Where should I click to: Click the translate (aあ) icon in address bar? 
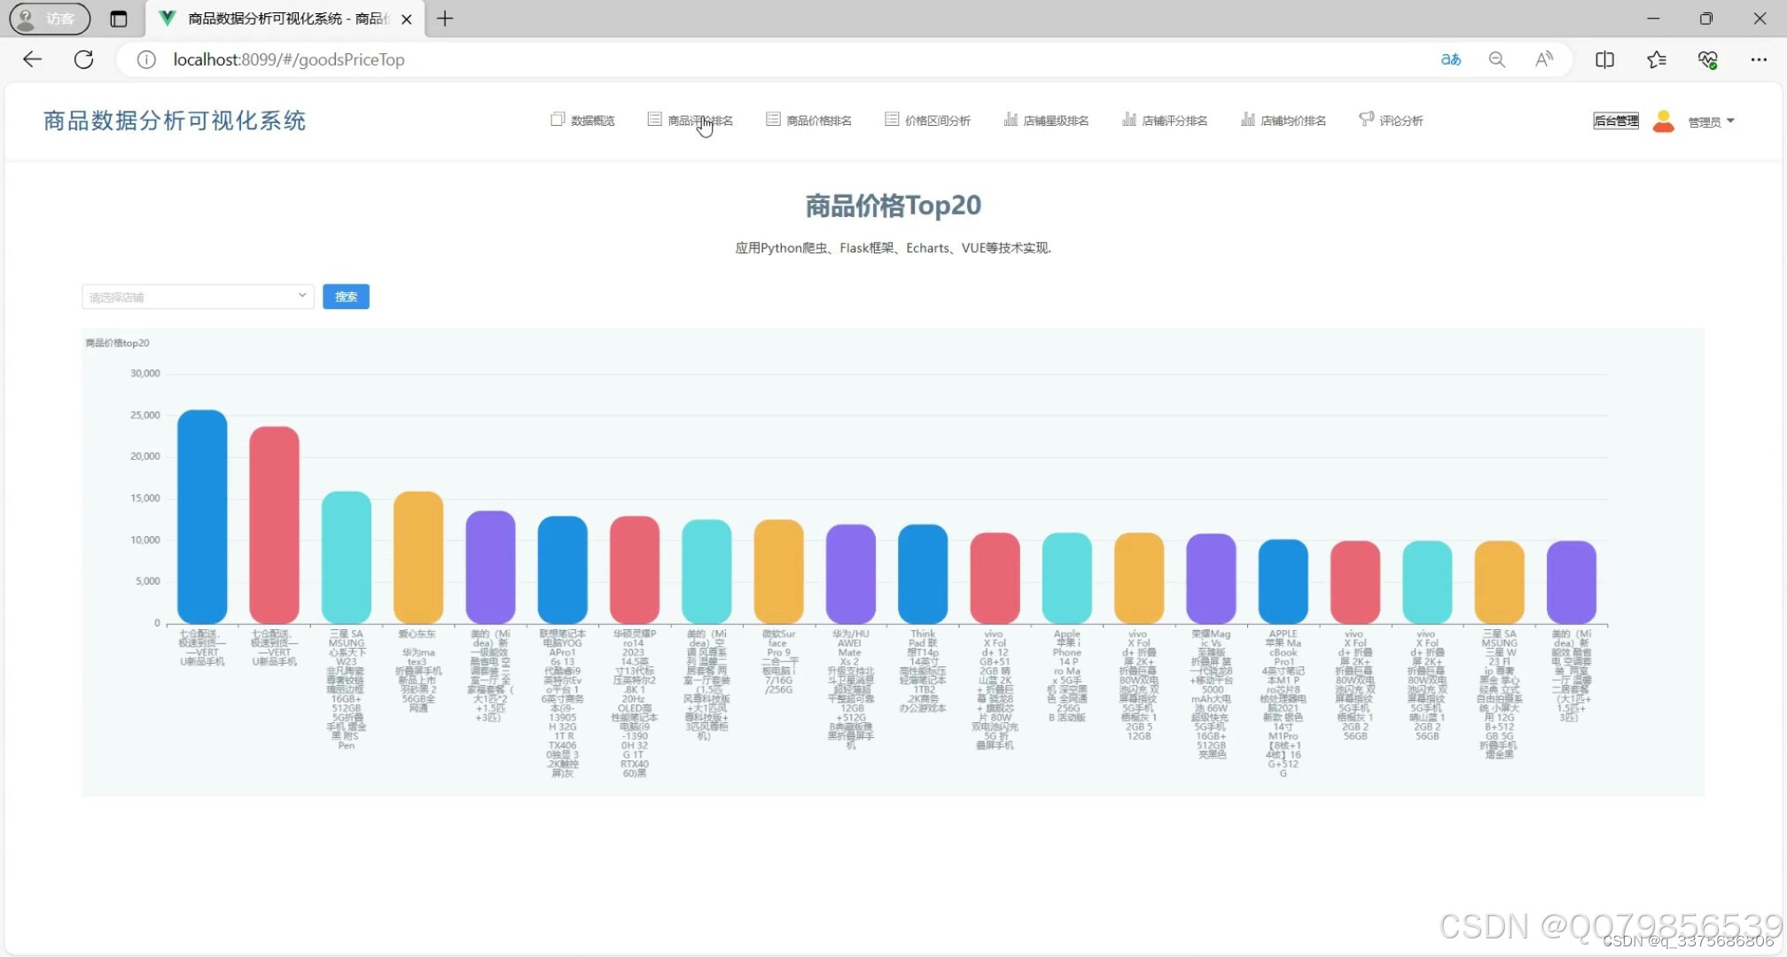click(x=1451, y=59)
